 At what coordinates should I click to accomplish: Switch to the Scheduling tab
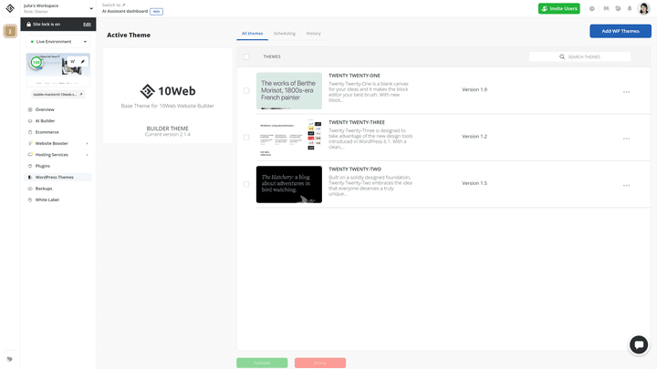coord(285,34)
